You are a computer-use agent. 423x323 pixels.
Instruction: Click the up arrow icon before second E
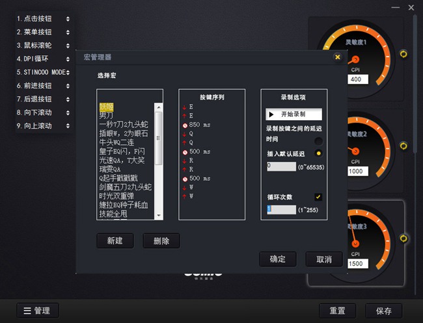click(185, 116)
